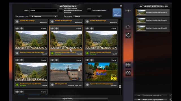Click star icon on Southern Region map [Model1] card

point(52,29)
